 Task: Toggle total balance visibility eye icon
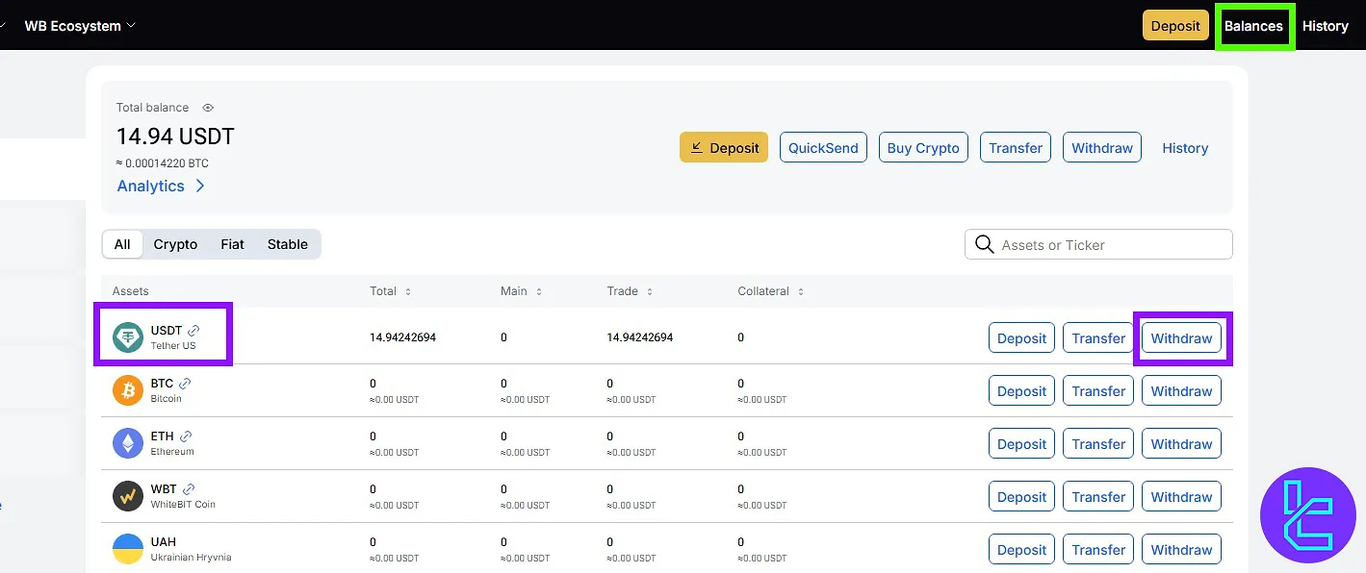[208, 108]
